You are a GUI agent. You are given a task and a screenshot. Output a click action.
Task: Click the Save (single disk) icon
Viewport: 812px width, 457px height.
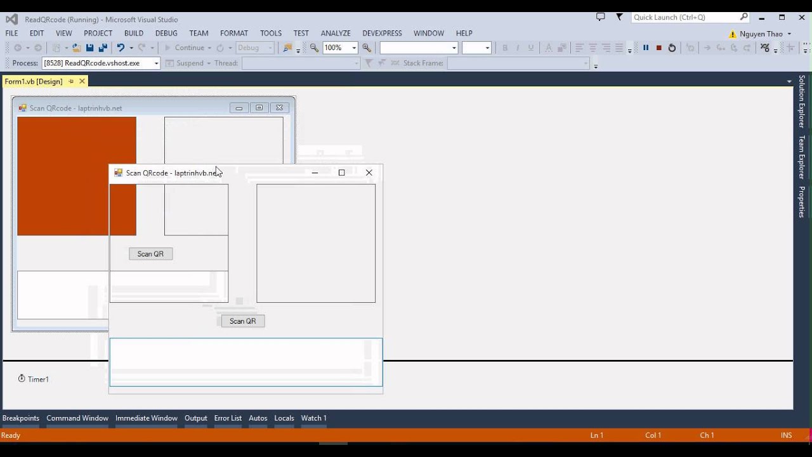89,48
